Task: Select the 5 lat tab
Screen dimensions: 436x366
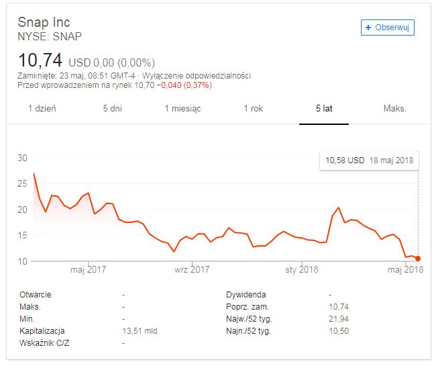Action: coord(324,108)
